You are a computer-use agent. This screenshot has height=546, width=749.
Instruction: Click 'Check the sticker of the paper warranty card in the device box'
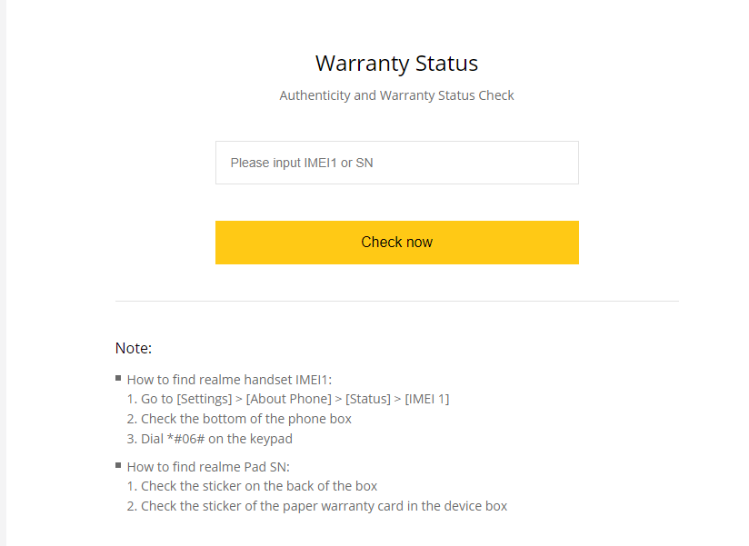tap(320, 506)
